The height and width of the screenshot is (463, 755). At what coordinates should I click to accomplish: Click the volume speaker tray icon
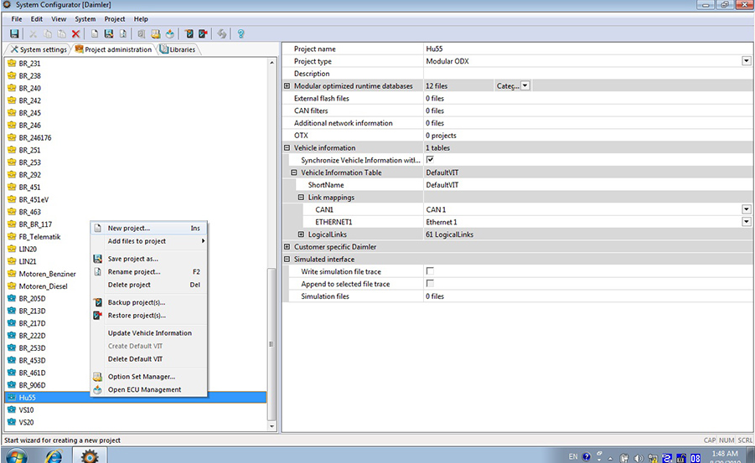pyautogui.click(x=639, y=458)
